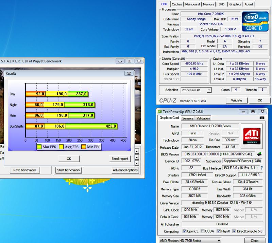The image size is (272, 243).
Task: Click the ATI Radeon logo in GPU-Z
Action: (252, 136)
